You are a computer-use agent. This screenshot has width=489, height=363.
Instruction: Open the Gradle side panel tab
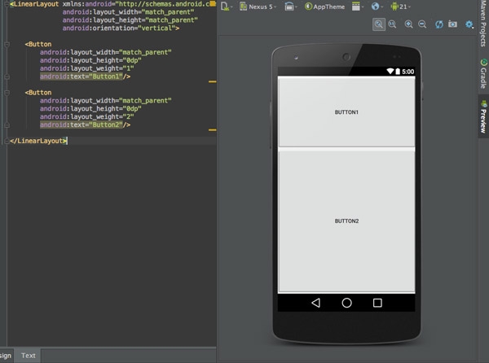pyautogui.click(x=482, y=76)
